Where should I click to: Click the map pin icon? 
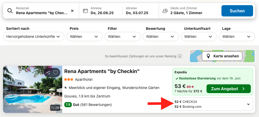(x=208, y=56)
